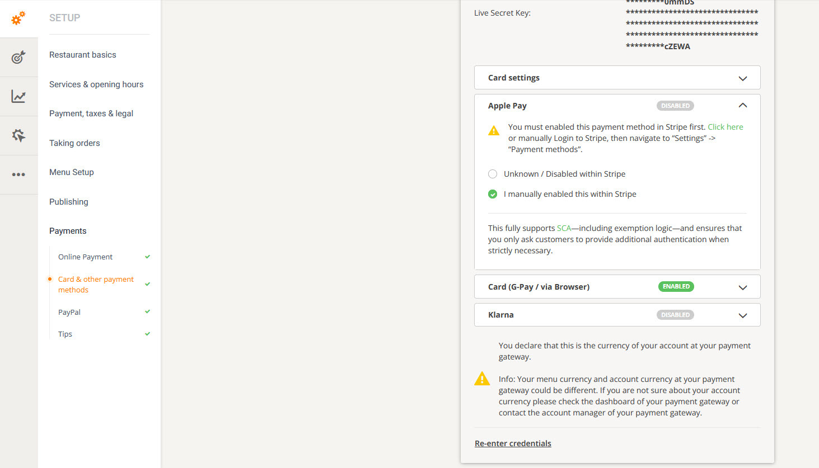
Task: Expand the Card (G-Pay / via Browser) section
Action: (x=742, y=287)
